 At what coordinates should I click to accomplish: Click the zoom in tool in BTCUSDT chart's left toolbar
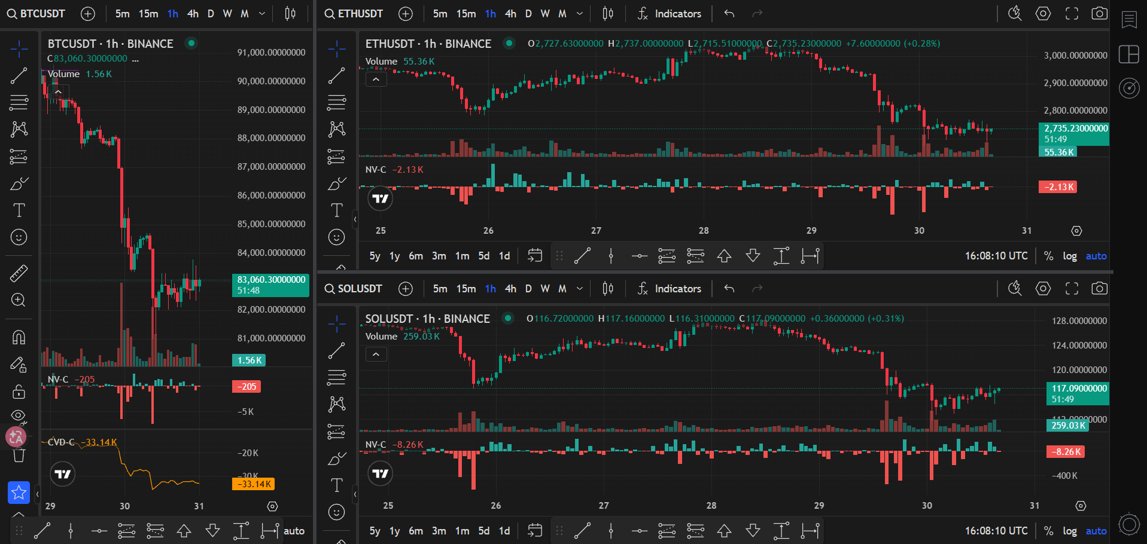[19, 300]
